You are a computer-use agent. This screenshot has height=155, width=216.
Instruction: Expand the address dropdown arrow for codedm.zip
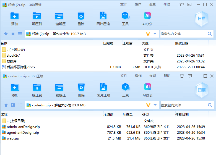(x=155, y=105)
